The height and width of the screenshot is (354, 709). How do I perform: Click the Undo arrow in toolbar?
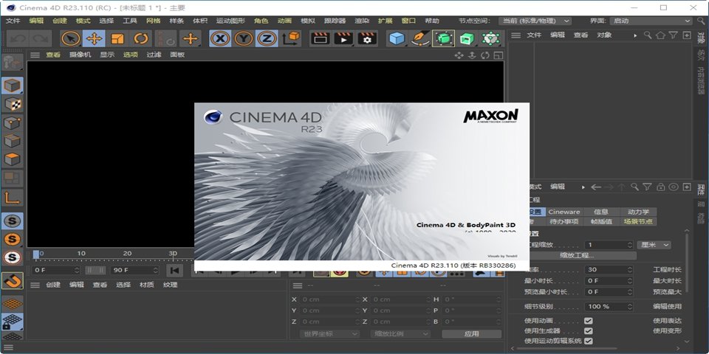click(x=18, y=39)
